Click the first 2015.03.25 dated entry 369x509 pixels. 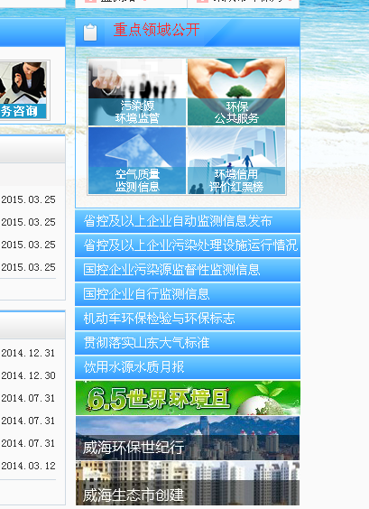(x=28, y=199)
